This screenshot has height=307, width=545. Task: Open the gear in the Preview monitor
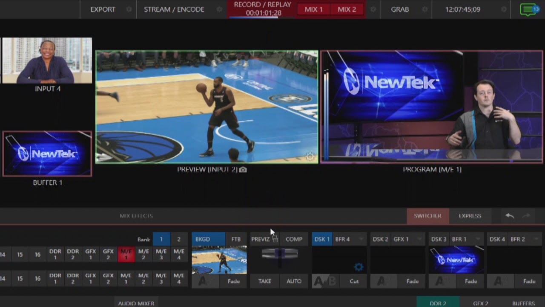click(310, 157)
